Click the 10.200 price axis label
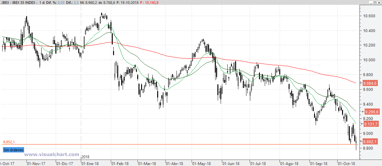Image resolution: width=382 pixels, height=166 pixels. coord(368,45)
